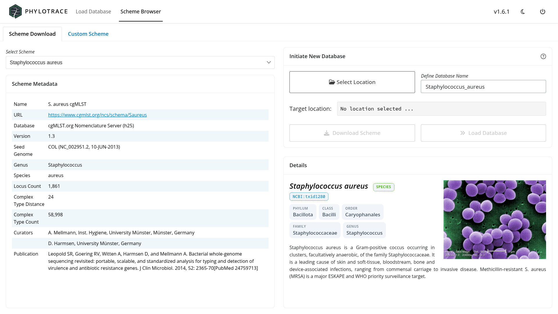Click the S. aureus cgMLST name value
This screenshot has width=558, height=314.
[x=67, y=104]
